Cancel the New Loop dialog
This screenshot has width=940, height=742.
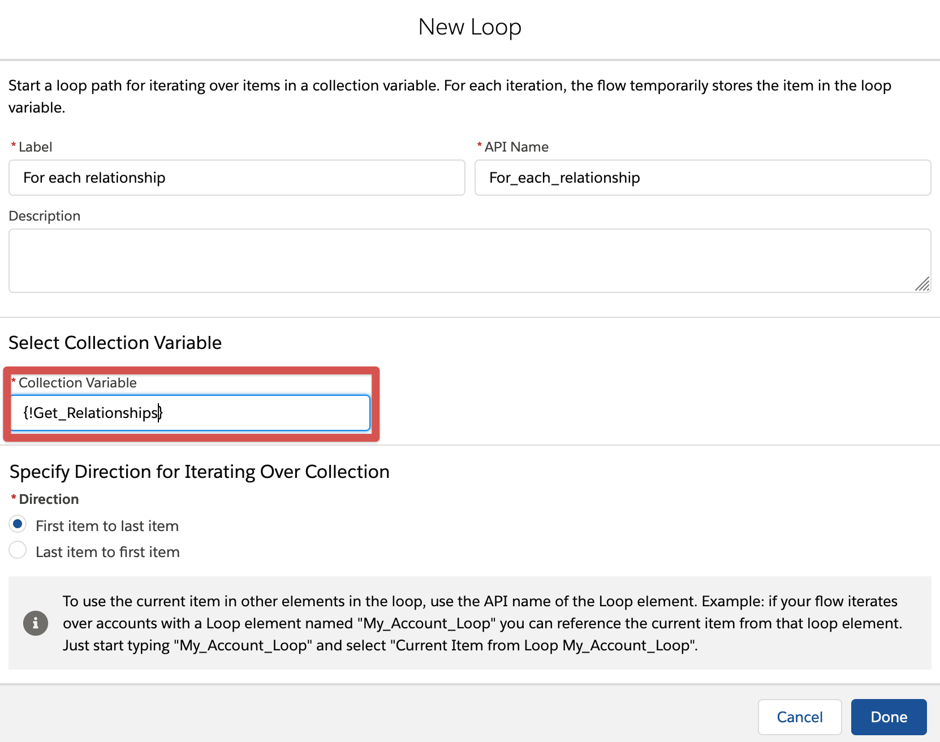(799, 717)
